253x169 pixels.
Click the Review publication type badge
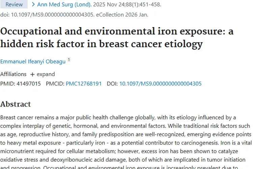point(14,4)
